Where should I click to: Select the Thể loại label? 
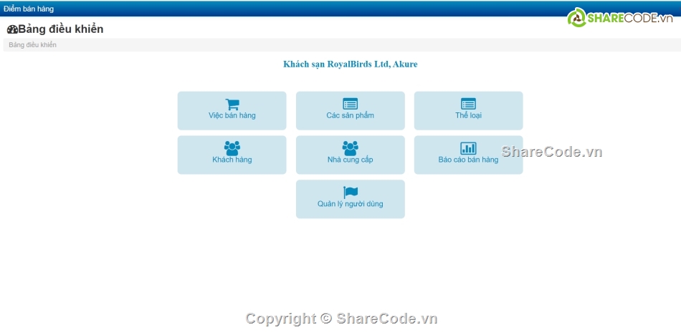tap(468, 116)
